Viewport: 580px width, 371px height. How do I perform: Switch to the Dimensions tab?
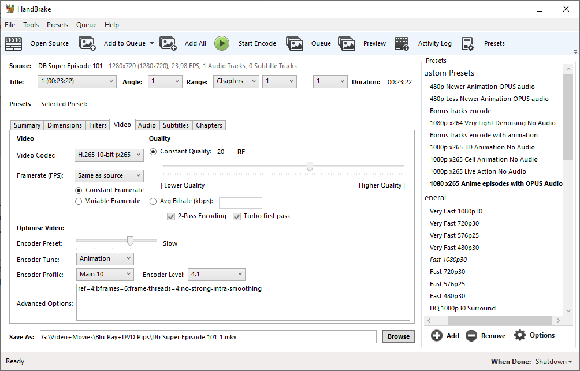point(64,125)
